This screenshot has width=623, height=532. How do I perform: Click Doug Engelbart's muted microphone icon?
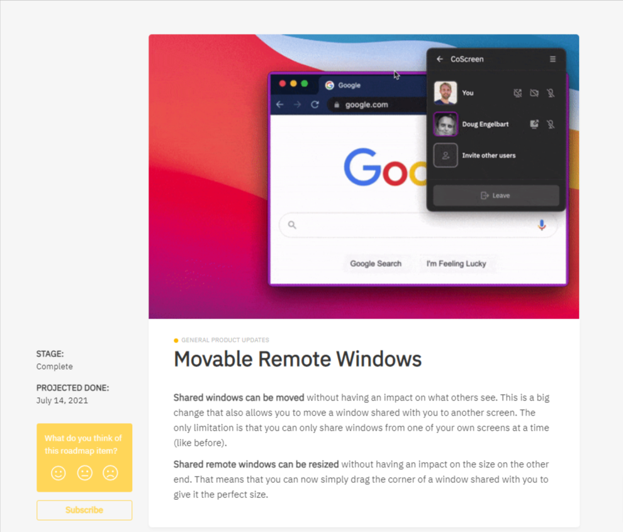coord(550,124)
